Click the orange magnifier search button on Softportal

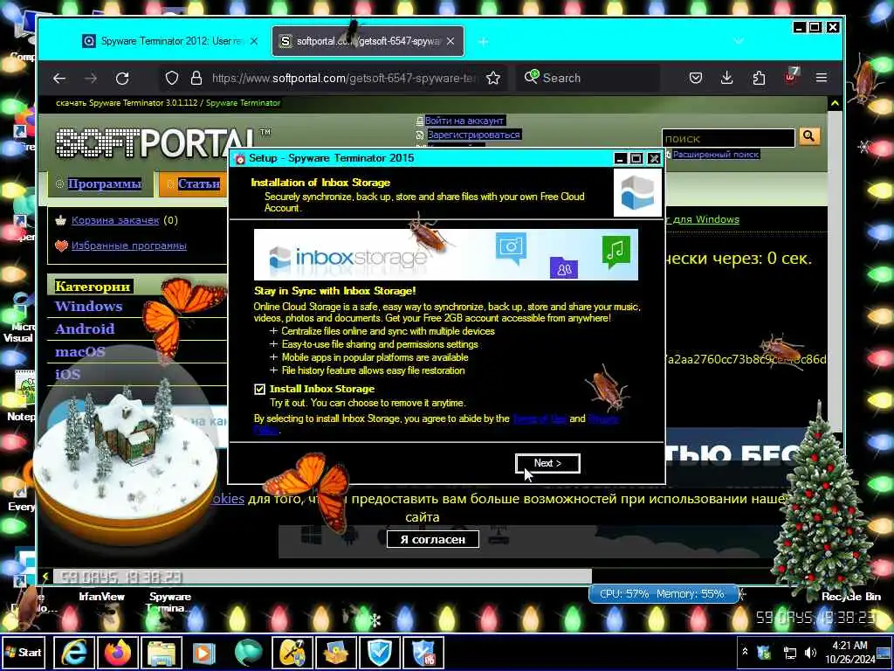808,136
